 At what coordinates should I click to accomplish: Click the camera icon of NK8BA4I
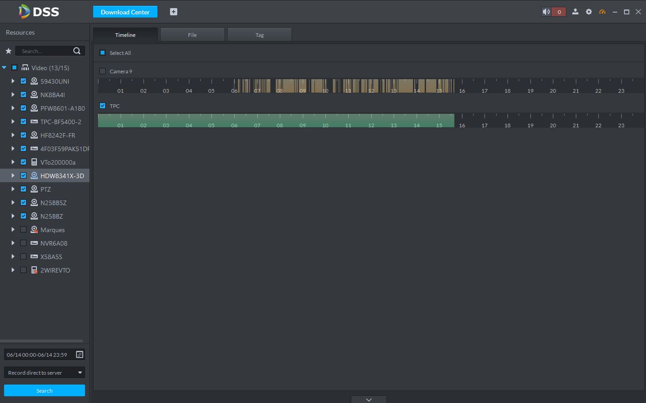pos(34,94)
